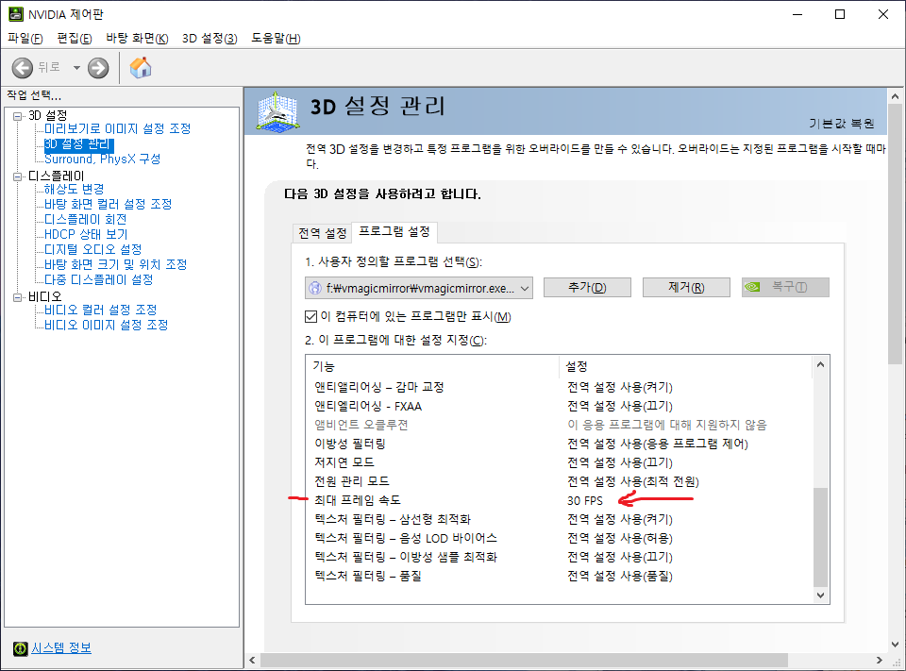The height and width of the screenshot is (671, 906).
Task: Click the Forward arrow toolbar icon
Action: click(x=98, y=68)
